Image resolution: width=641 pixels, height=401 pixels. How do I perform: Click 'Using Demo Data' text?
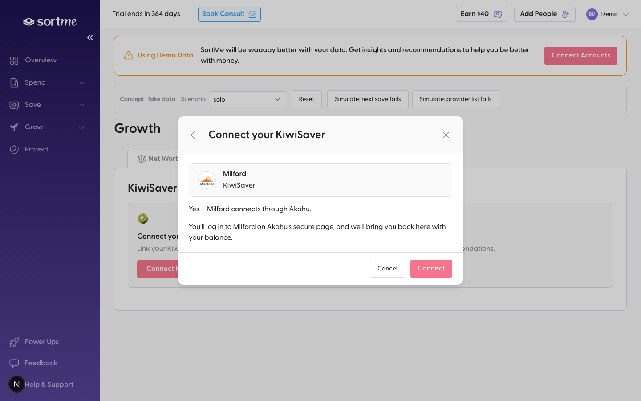(165, 55)
